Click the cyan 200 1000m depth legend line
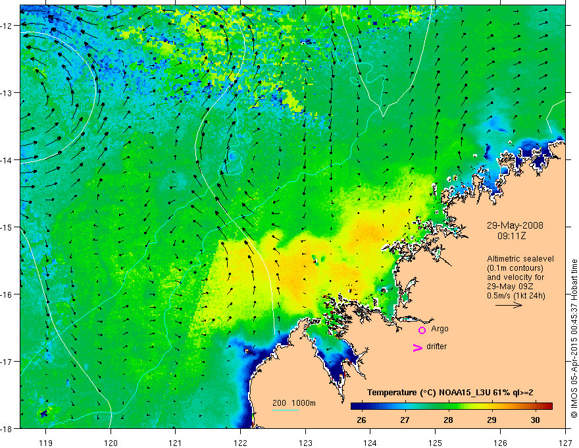 click(286, 410)
